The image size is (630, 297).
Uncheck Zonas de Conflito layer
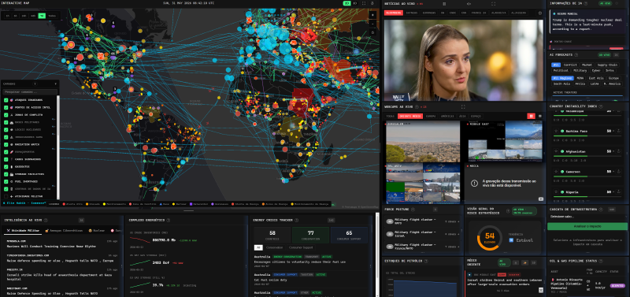(x=6, y=115)
